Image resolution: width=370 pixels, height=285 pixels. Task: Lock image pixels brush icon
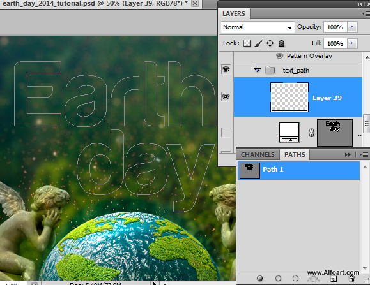click(x=258, y=43)
